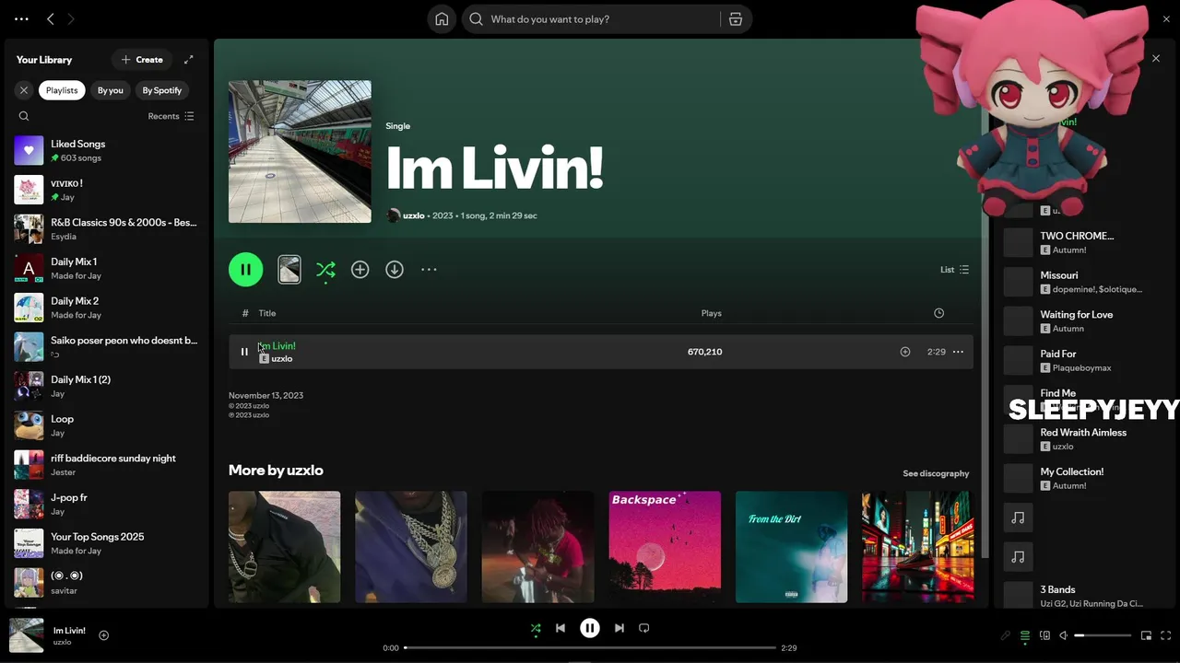Screen dimensions: 1180x663
Task: Select the By you filter chip
Action: coord(111,90)
